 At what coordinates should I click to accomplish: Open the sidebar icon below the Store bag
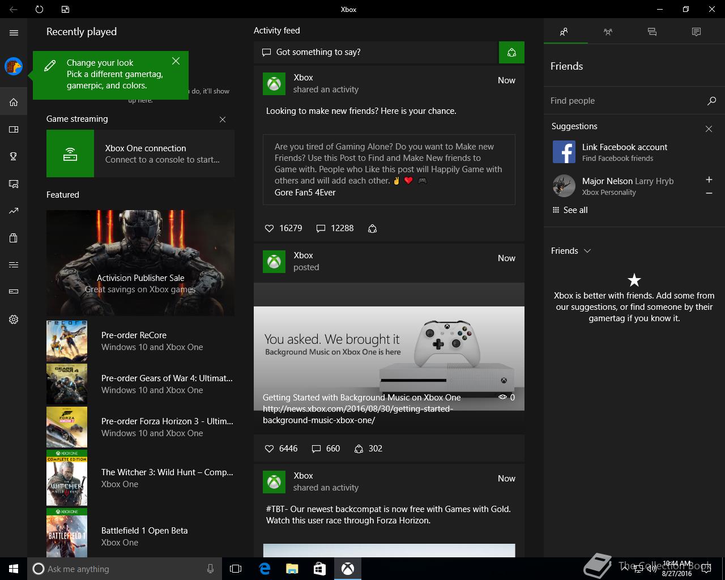pyautogui.click(x=14, y=265)
